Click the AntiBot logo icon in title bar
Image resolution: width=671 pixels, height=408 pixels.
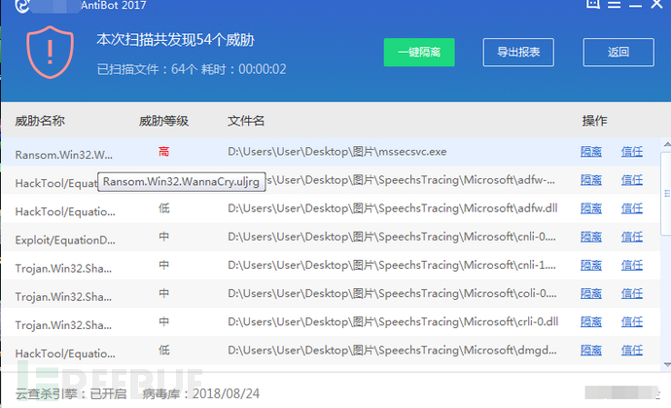pos(22,6)
